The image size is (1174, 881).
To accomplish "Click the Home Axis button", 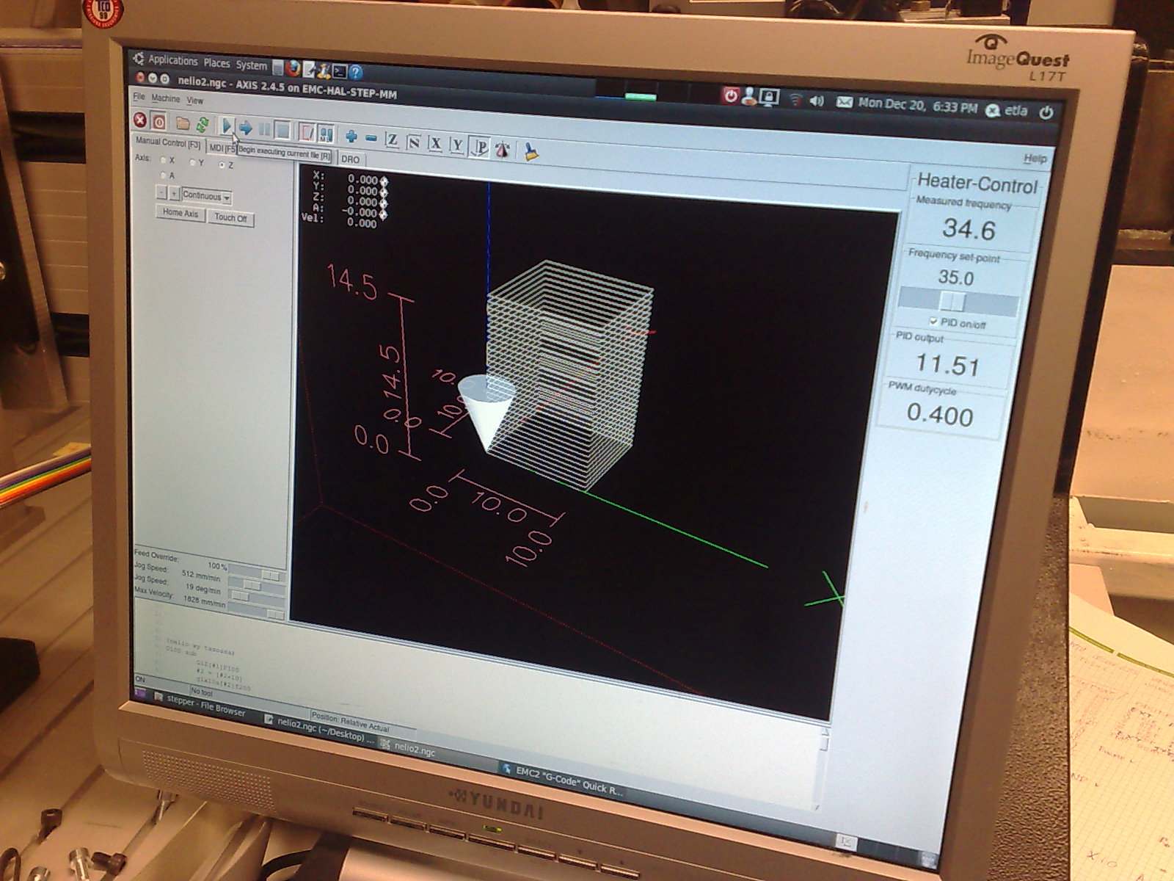I will 181,213.
